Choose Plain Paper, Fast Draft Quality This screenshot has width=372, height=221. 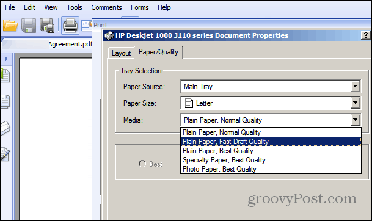pos(271,142)
